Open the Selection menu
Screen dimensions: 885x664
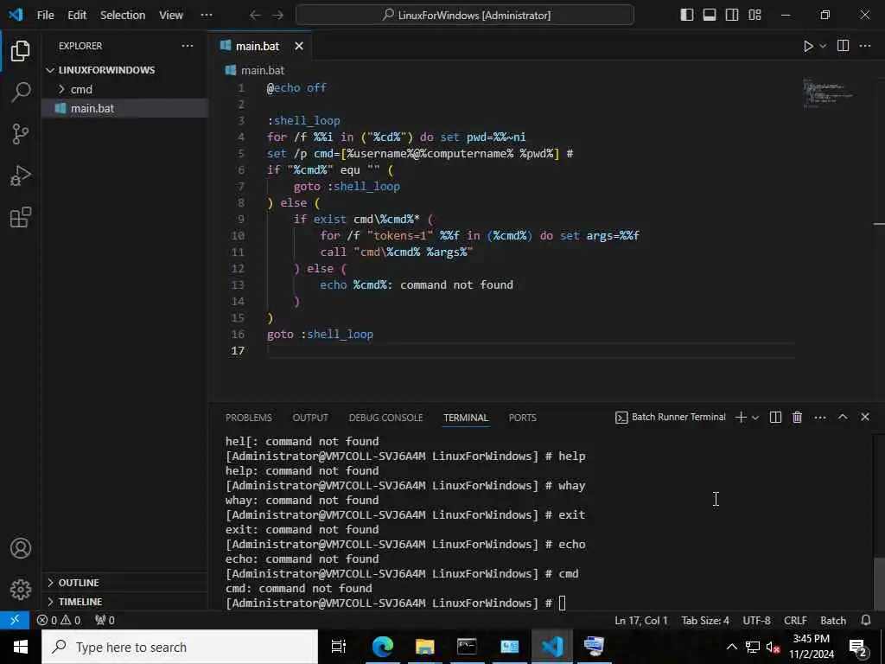pyautogui.click(x=123, y=16)
